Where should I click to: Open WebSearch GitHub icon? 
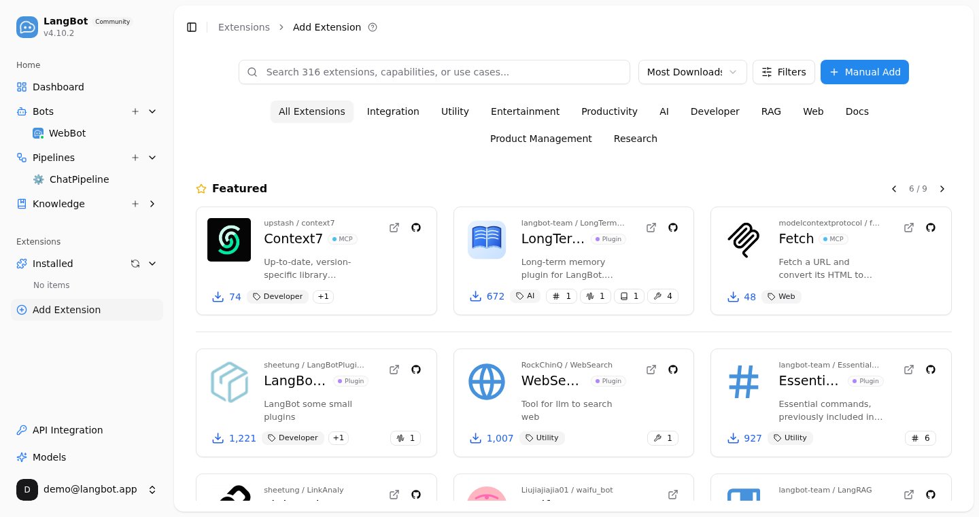[x=673, y=370]
